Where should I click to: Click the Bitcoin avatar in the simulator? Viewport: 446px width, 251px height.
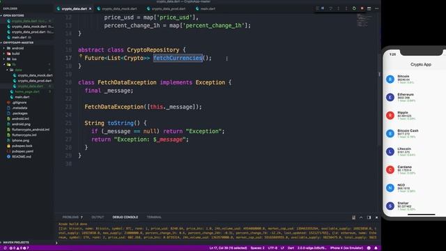tap(390, 79)
